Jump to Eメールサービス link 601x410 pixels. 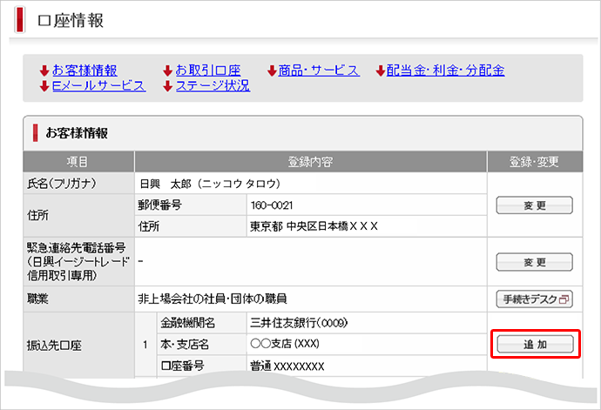pos(99,86)
